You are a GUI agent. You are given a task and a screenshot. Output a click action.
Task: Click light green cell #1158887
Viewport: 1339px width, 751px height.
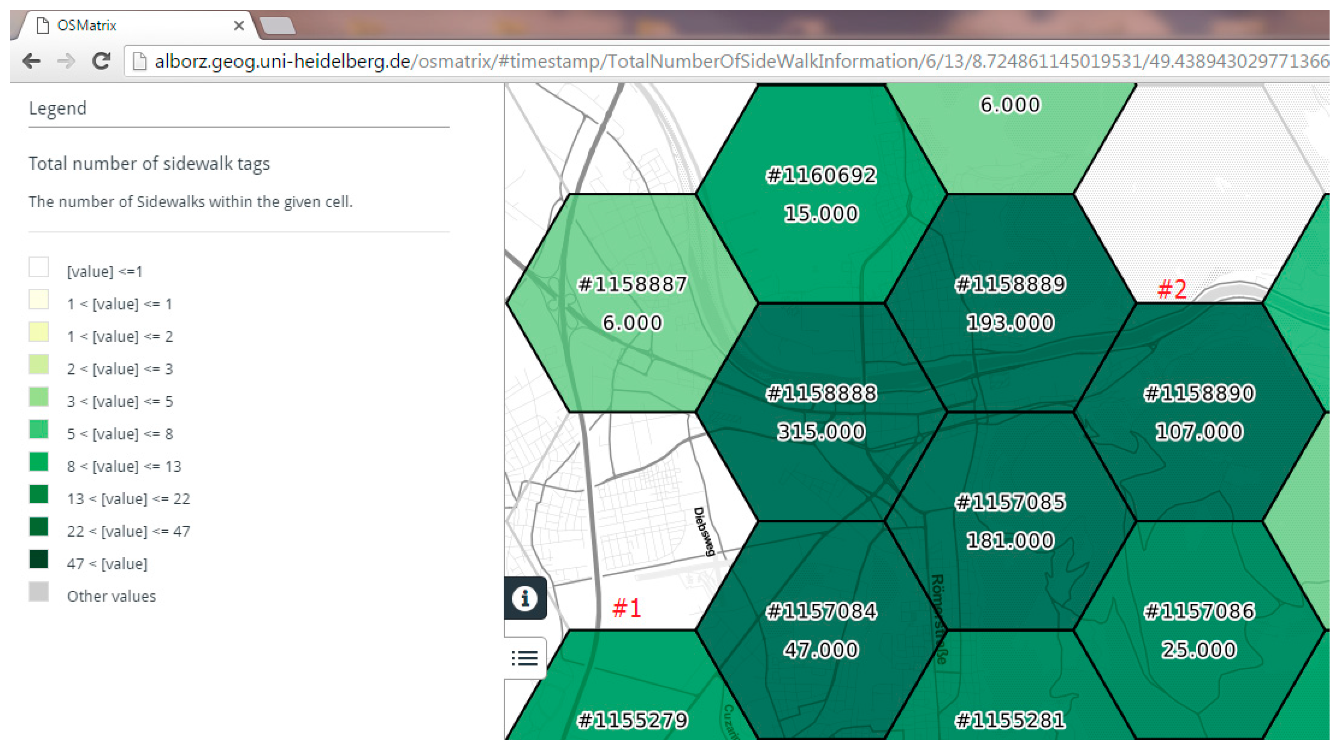tap(632, 303)
